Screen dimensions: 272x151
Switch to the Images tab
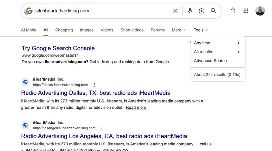(x=87, y=30)
